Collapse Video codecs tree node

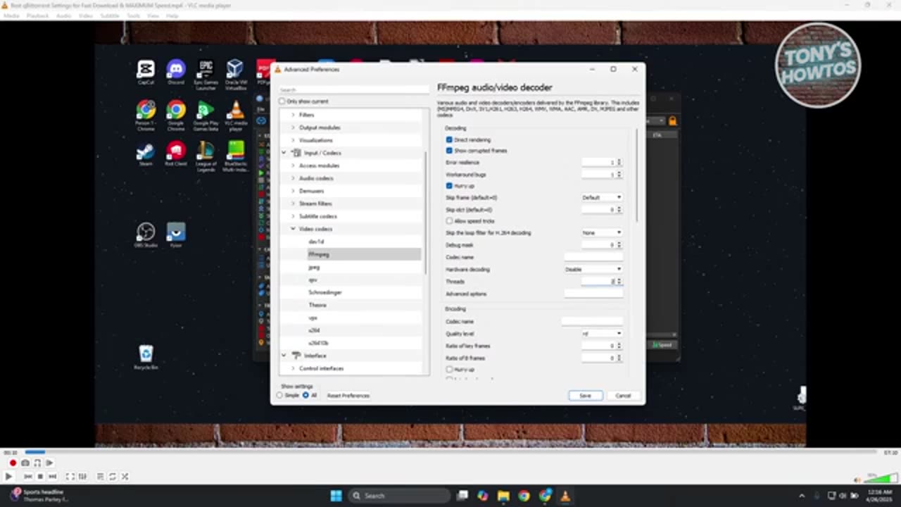[x=293, y=229]
